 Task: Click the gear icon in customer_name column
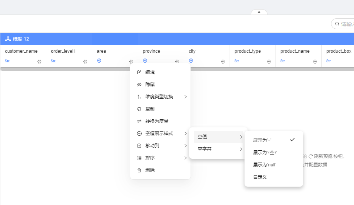click(39, 61)
